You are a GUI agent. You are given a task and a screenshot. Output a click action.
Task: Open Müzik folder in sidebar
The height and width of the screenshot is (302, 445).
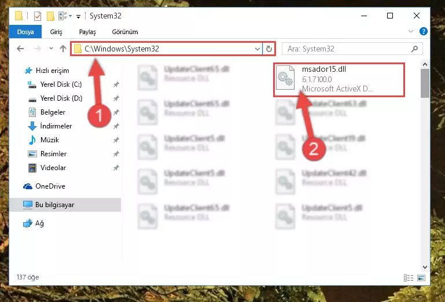(x=44, y=140)
